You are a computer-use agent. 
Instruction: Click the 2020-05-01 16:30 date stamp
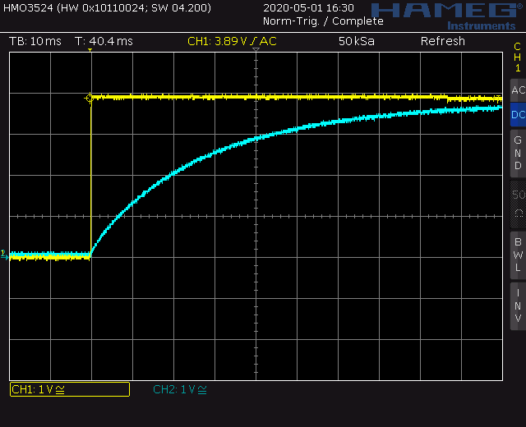coord(308,7)
